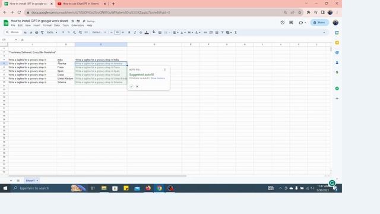Format selection as percent
Viewport: 380px width, 214px height.
coord(69,32)
